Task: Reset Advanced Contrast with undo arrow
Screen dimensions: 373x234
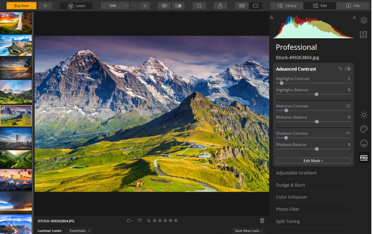Action: [x=340, y=69]
